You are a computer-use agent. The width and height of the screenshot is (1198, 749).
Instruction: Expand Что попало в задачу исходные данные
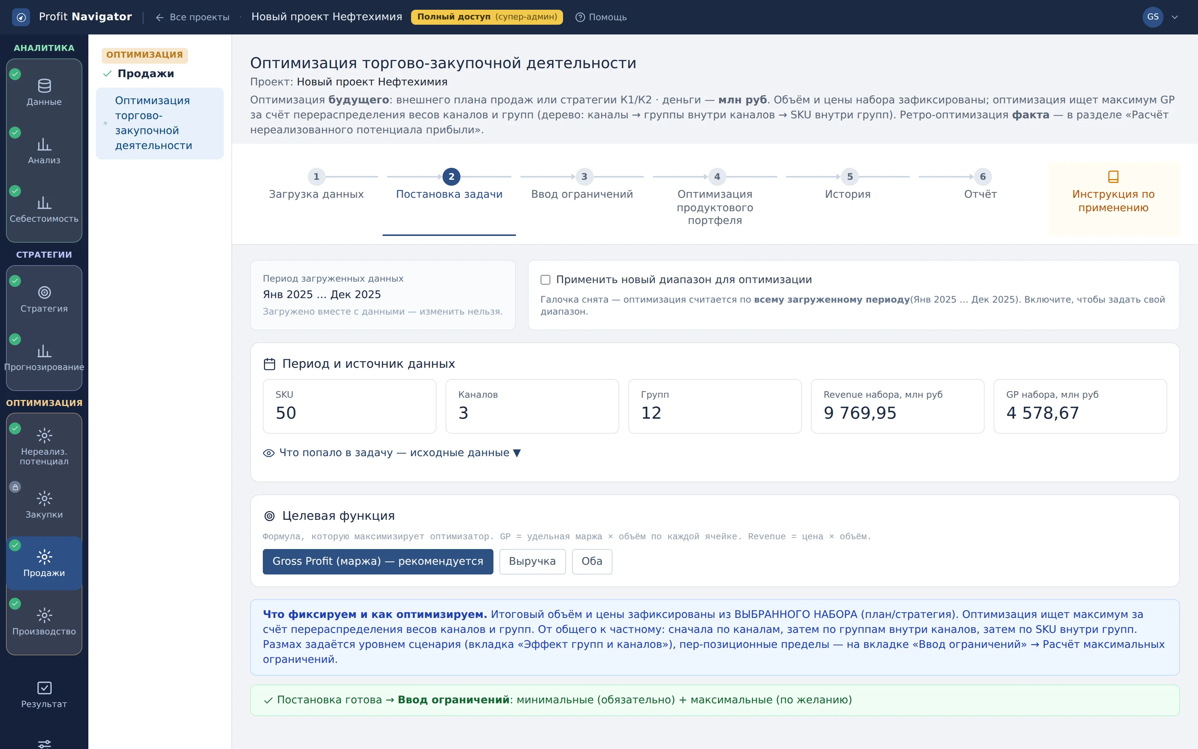coord(392,453)
